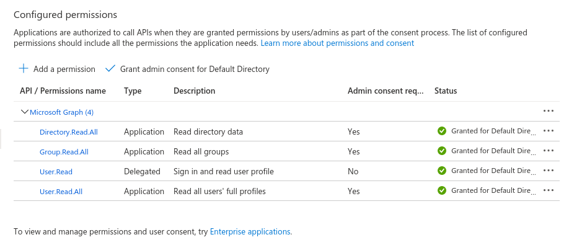Image resolution: width=569 pixels, height=245 pixels.
Task: Click green granted icon in Group.Read.All row
Action: 442,151
